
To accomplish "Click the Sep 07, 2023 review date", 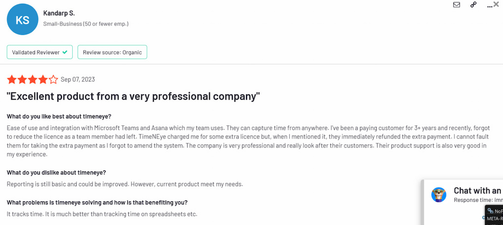I will point(78,80).
